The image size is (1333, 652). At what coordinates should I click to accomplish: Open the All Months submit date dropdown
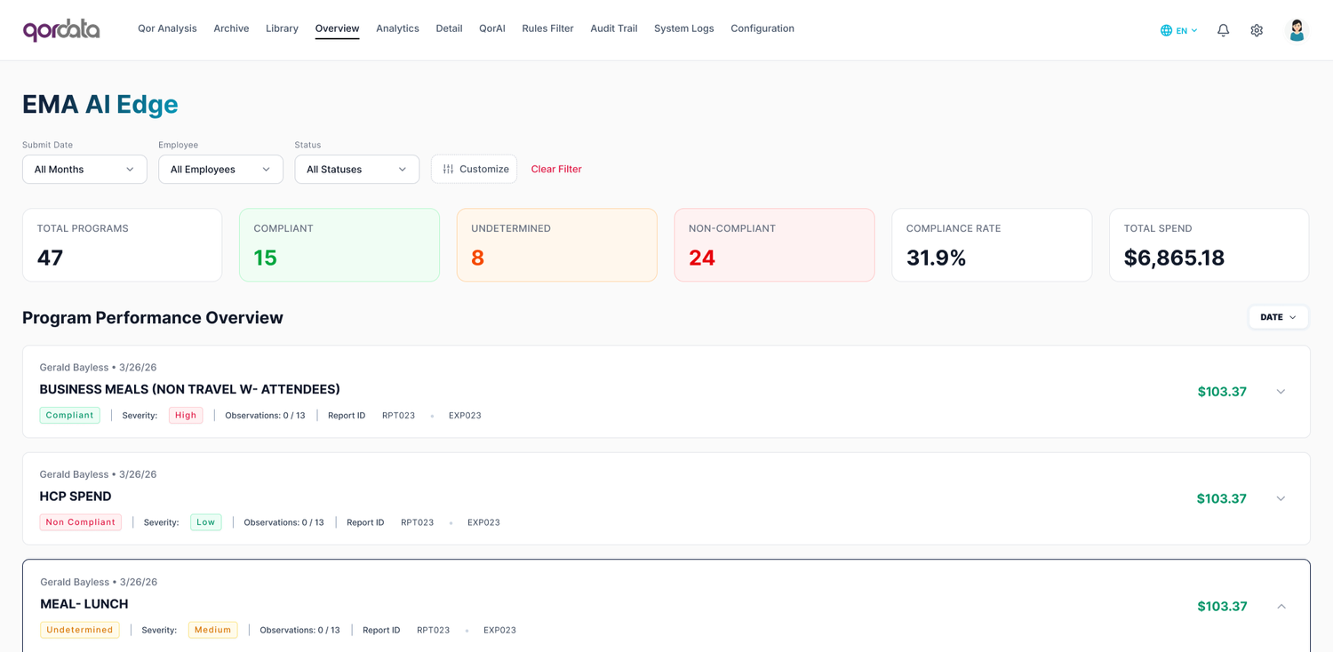point(84,169)
